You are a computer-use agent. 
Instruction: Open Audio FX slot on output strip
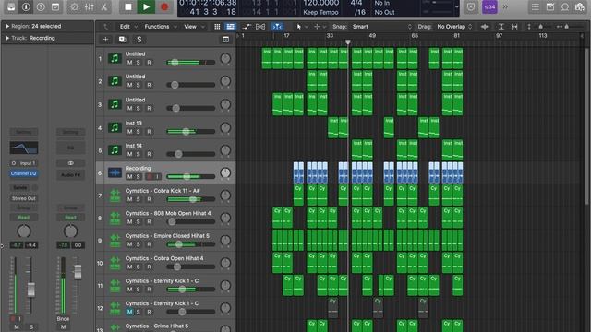point(70,174)
